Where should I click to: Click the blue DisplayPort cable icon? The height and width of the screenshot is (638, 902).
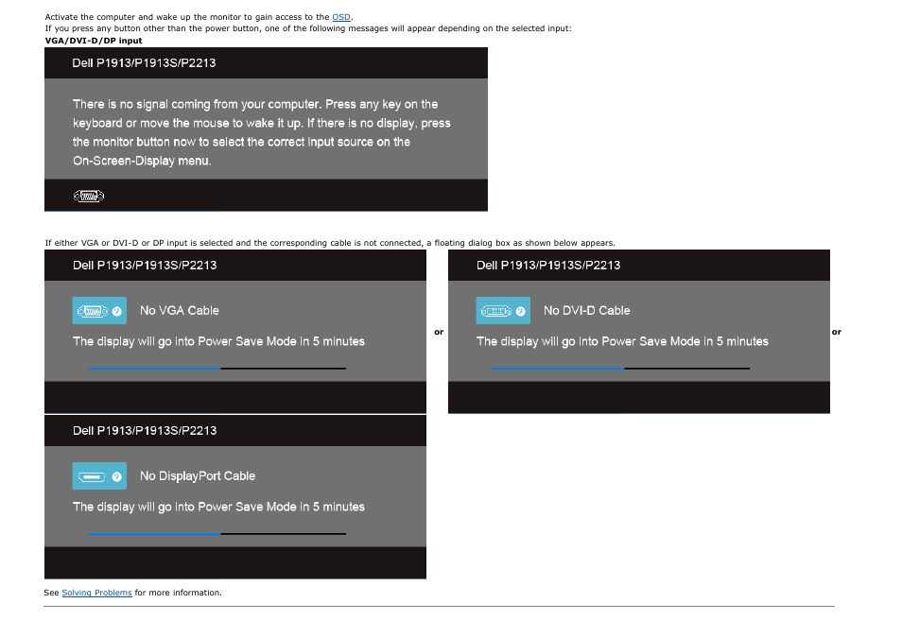(x=99, y=476)
